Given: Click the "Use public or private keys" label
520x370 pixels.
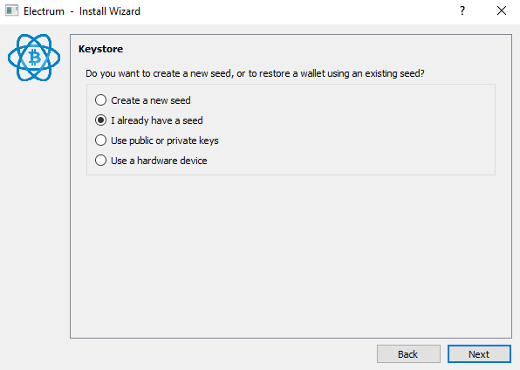Looking at the screenshot, I should [x=165, y=140].
